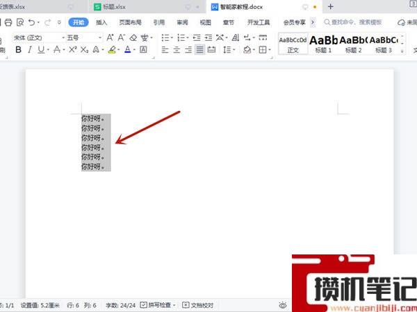Screen dimensions: 417x312
Task: Toggle Underline formatting
Action: click(x=41, y=50)
